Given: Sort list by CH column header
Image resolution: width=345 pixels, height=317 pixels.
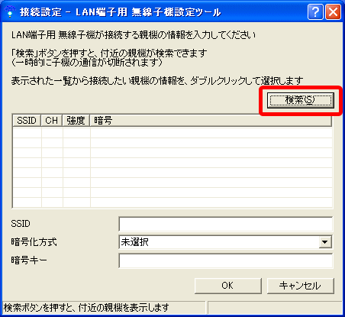Looking at the screenshot, I should (52, 121).
